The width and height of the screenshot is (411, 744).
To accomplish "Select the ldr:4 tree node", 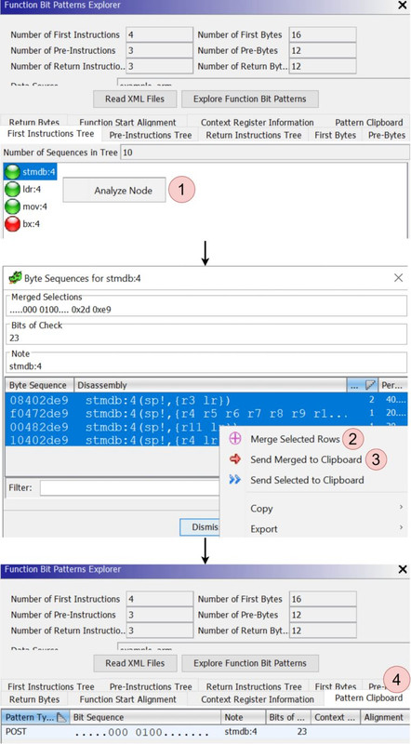I will pos(32,190).
